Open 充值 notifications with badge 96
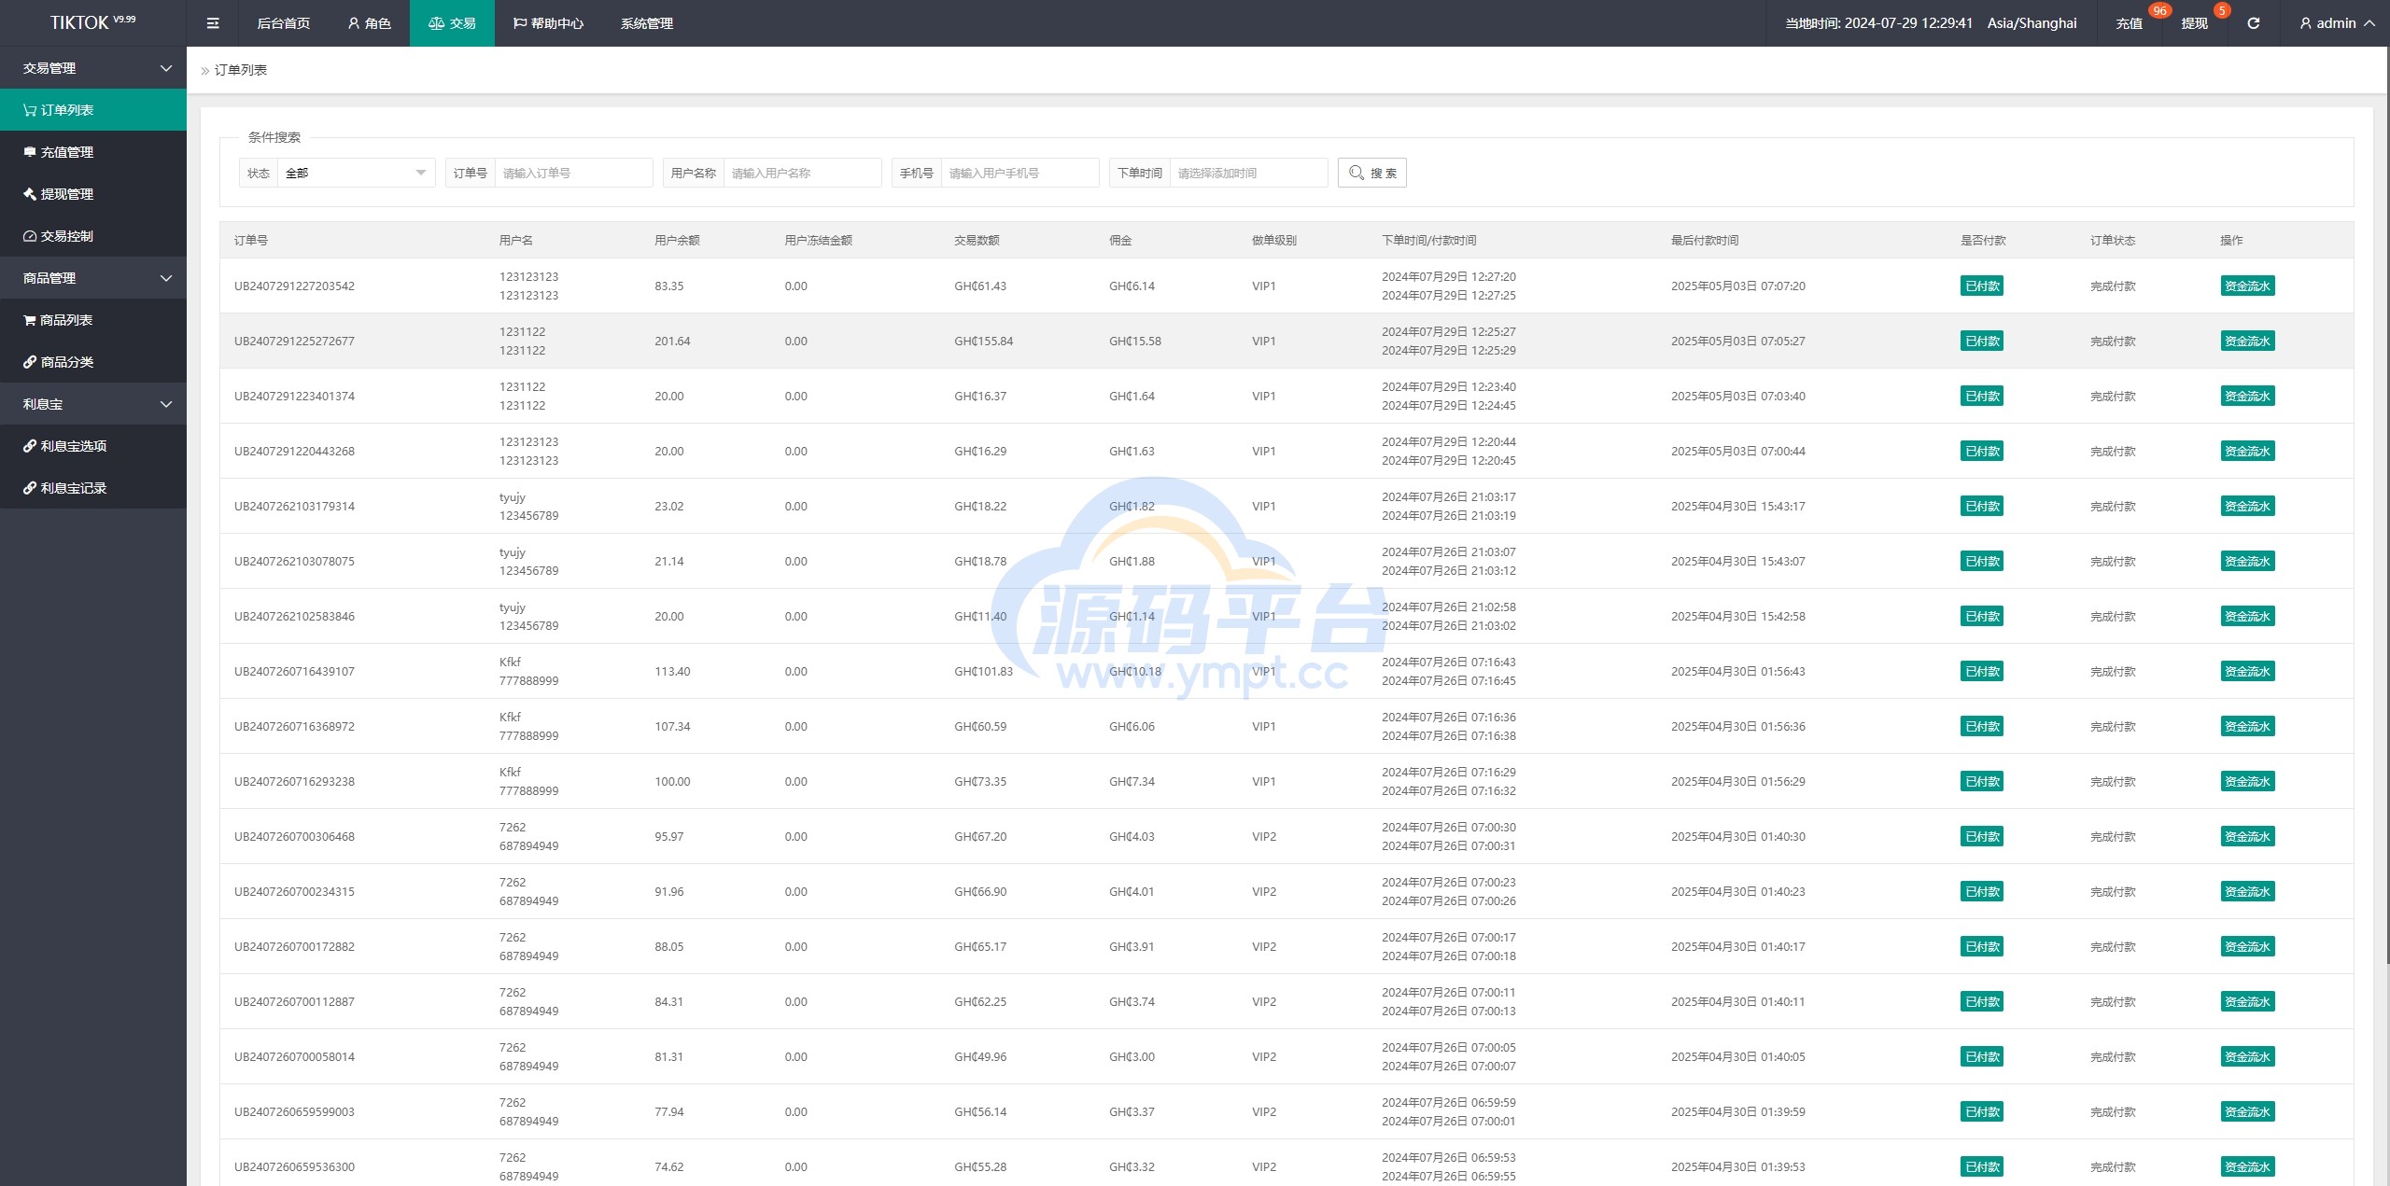The height and width of the screenshot is (1186, 2390). click(2130, 23)
